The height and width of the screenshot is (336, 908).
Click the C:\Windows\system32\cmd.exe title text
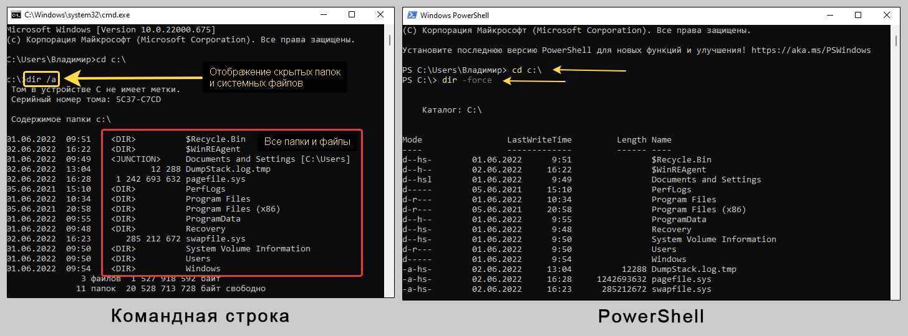click(x=77, y=15)
